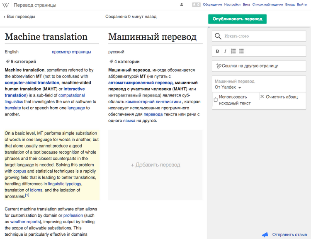Click the megaphone feedback icon
The image size is (311, 239).
(265, 234)
